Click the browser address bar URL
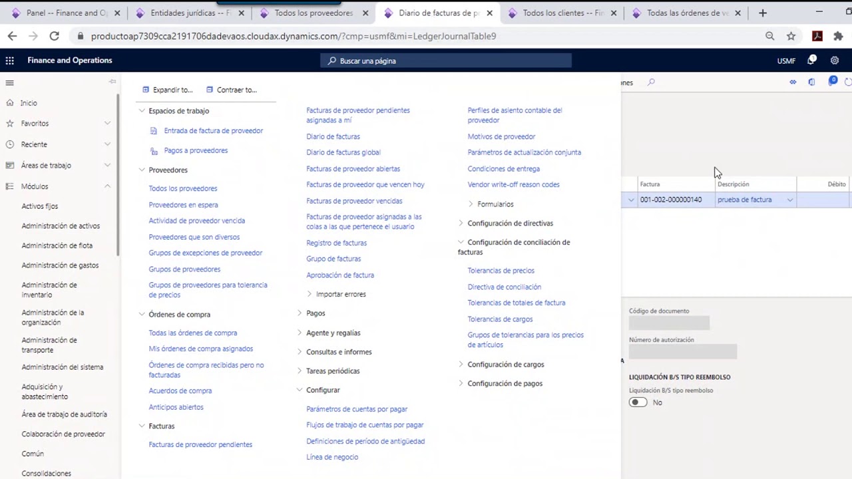Viewport: 852px width, 479px height. tap(293, 36)
